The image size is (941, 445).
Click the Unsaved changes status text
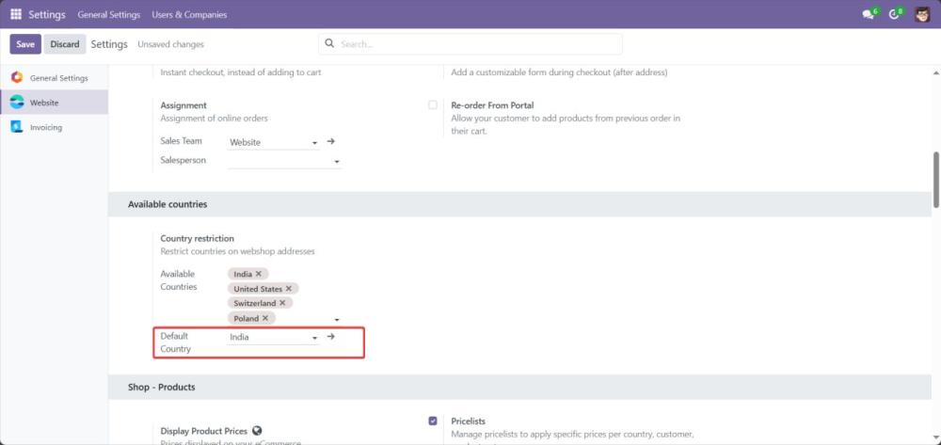pos(171,44)
